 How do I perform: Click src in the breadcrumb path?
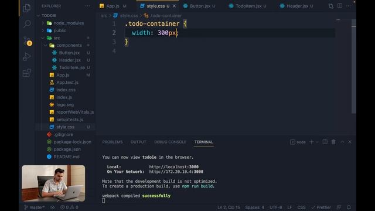pos(104,16)
